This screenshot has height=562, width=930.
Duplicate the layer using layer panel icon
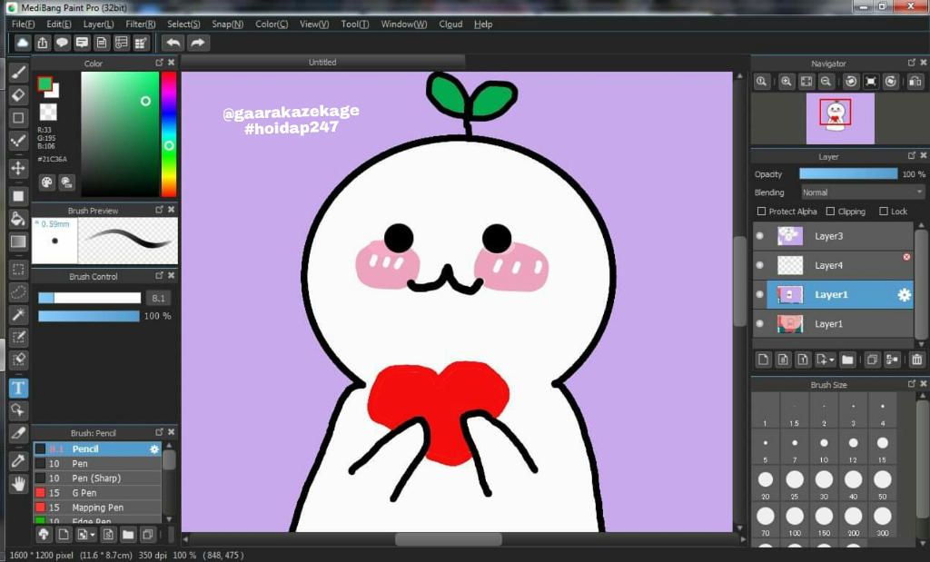coord(872,360)
